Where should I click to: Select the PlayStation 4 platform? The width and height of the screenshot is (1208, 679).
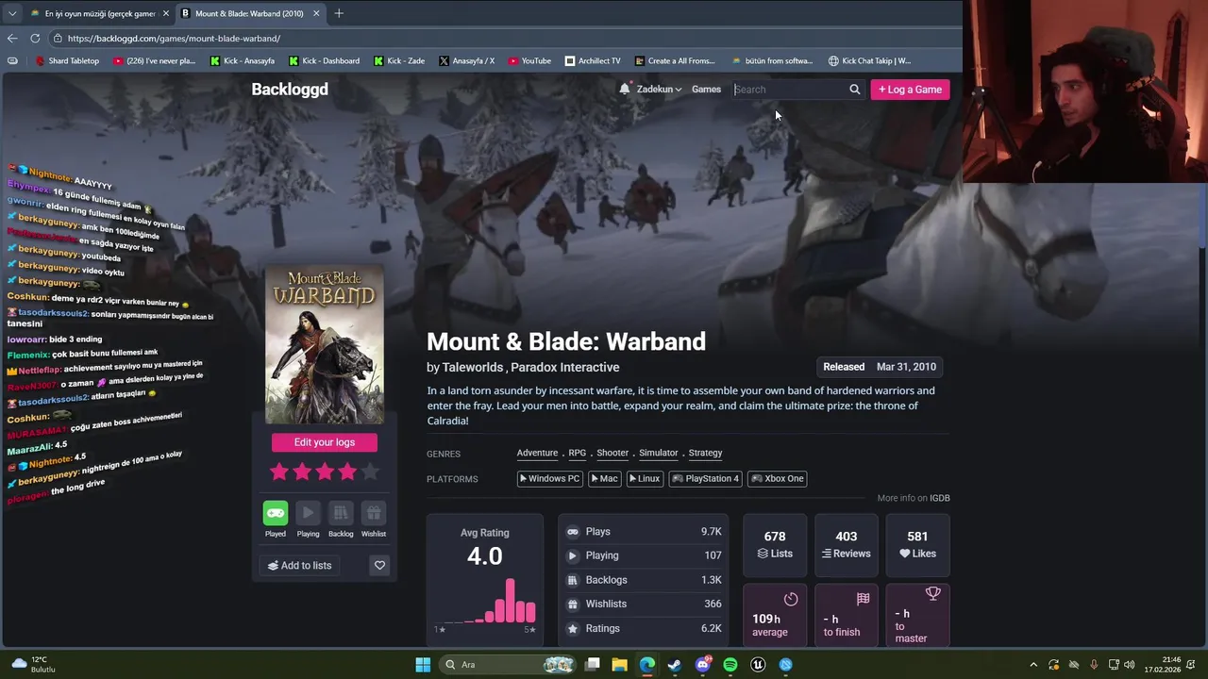click(705, 478)
